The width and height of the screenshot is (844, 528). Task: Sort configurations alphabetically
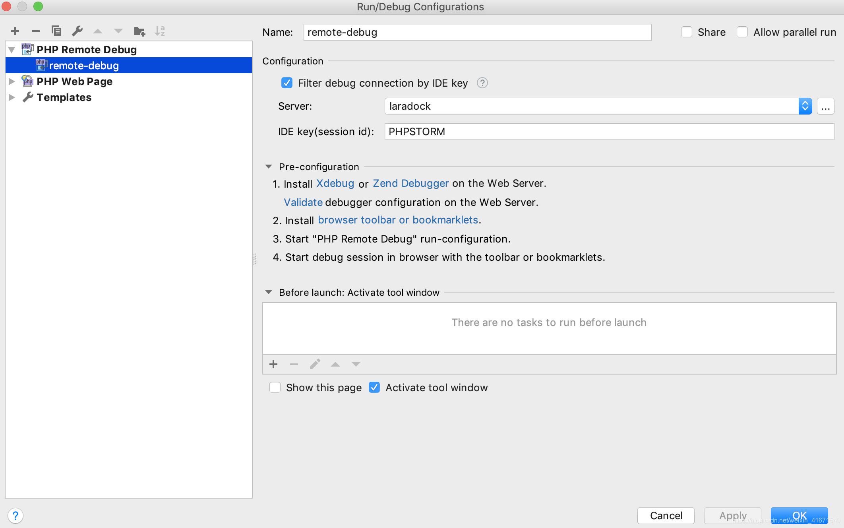pyautogui.click(x=160, y=31)
